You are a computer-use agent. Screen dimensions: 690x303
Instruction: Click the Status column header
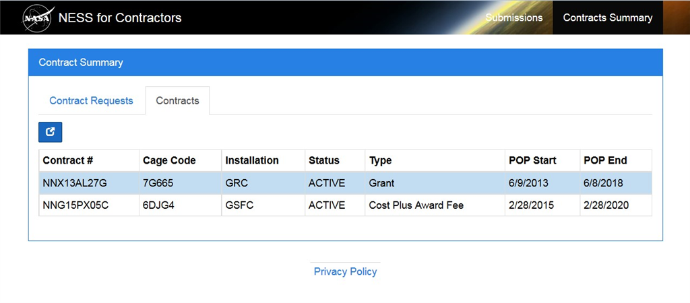click(x=324, y=160)
